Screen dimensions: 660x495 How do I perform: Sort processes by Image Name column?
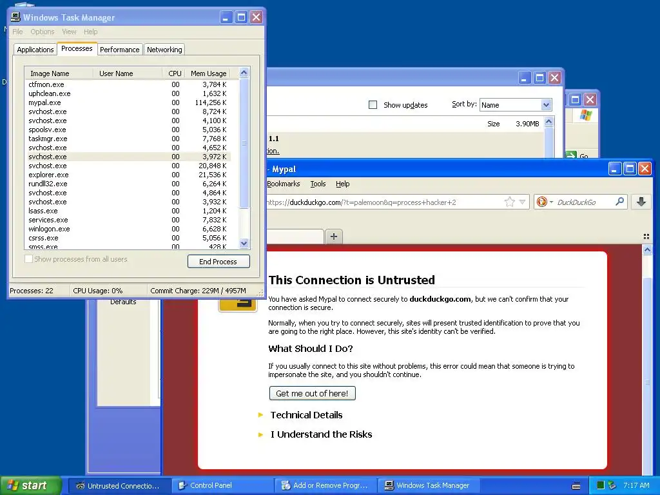(59, 73)
